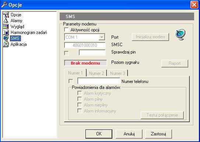Click the Port label
200x142 pixels.
tap(115, 37)
